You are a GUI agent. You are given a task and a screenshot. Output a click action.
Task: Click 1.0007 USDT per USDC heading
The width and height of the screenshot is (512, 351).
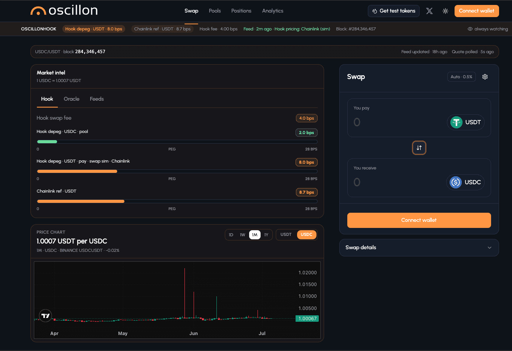click(x=72, y=241)
